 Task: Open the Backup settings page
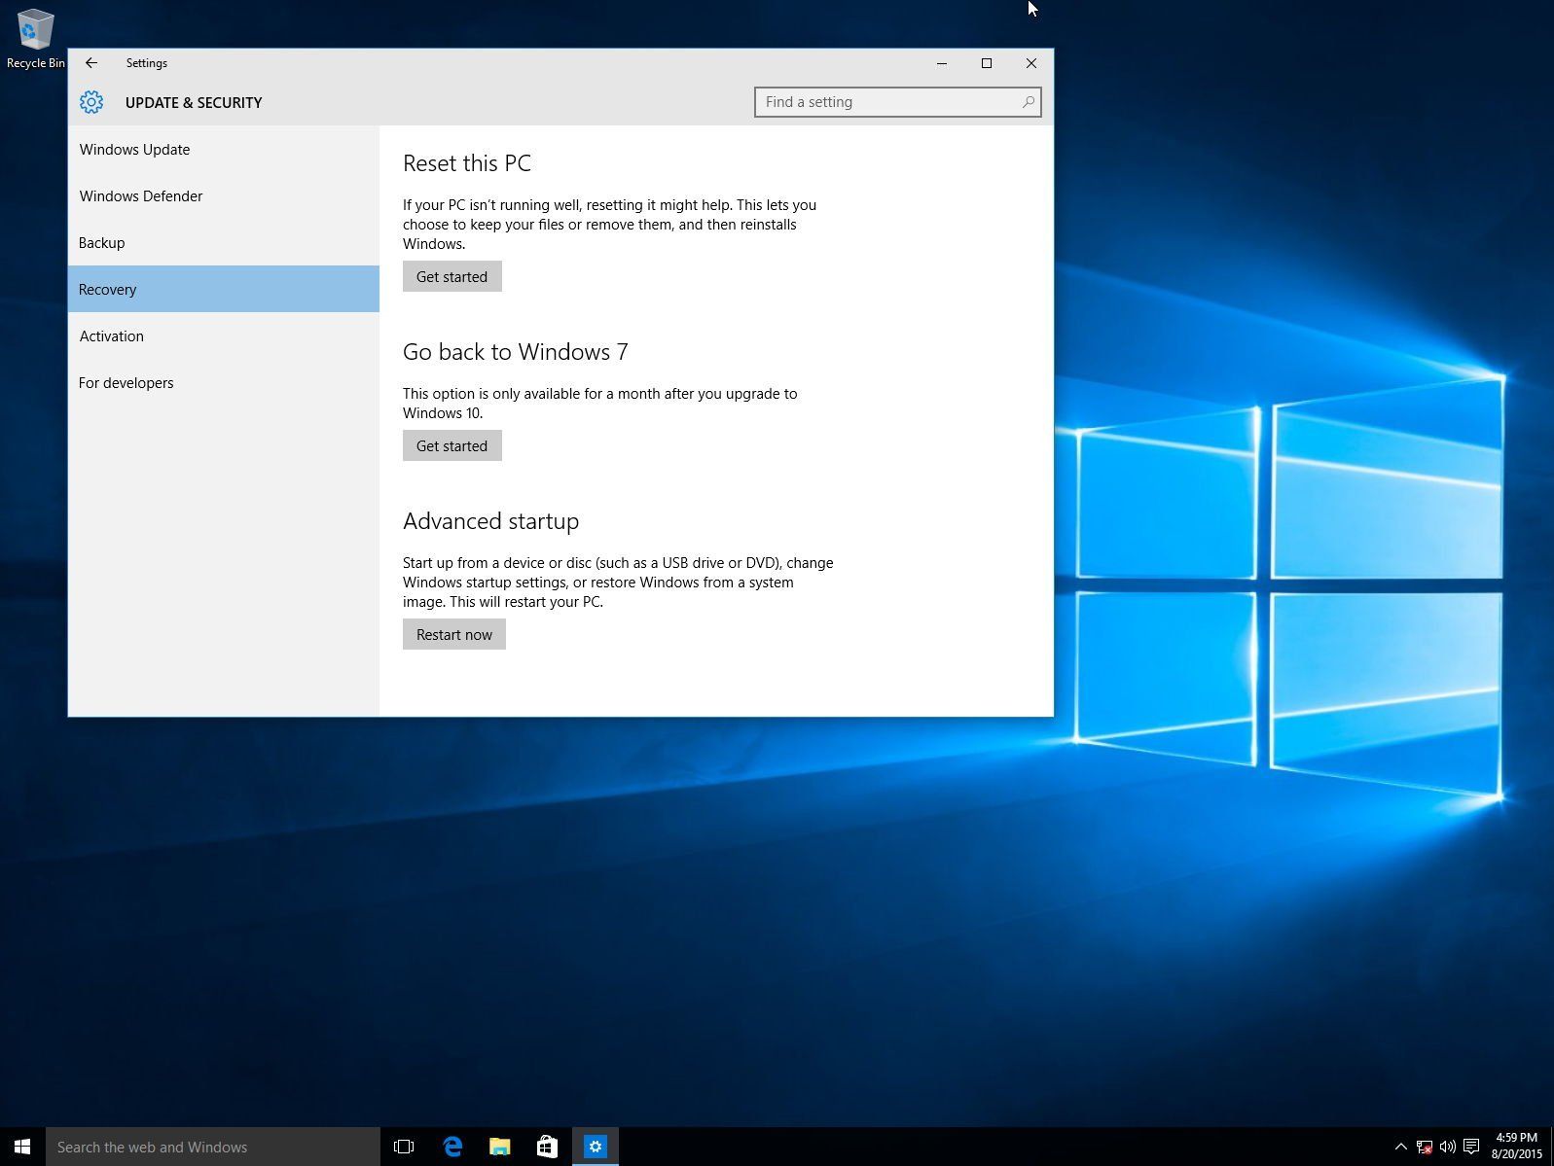pyautogui.click(x=102, y=243)
